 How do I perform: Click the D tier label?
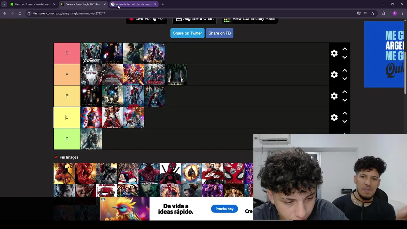click(x=67, y=139)
